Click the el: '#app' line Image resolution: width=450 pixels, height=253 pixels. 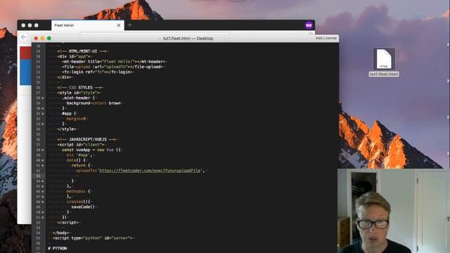click(x=79, y=155)
